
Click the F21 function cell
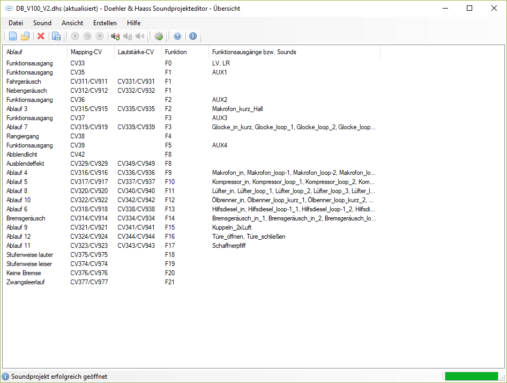(170, 282)
